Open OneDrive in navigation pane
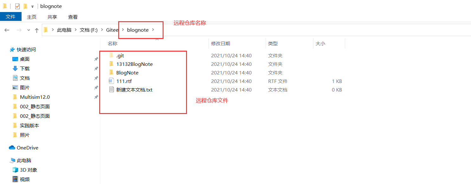 click(x=28, y=148)
